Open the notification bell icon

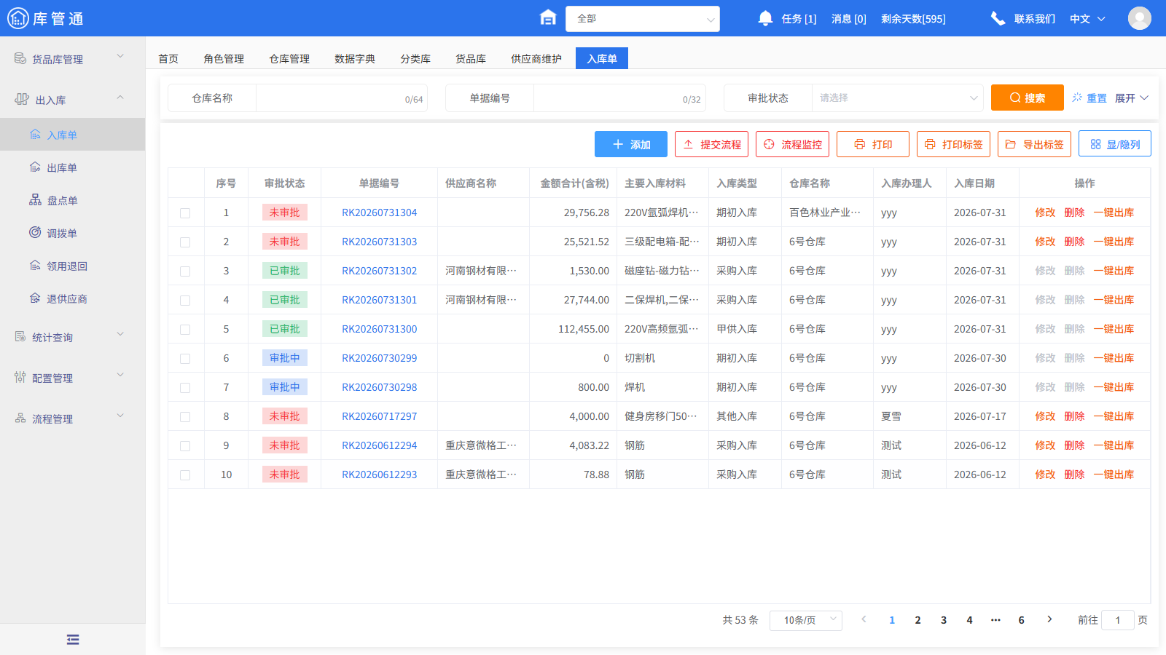pos(765,18)
